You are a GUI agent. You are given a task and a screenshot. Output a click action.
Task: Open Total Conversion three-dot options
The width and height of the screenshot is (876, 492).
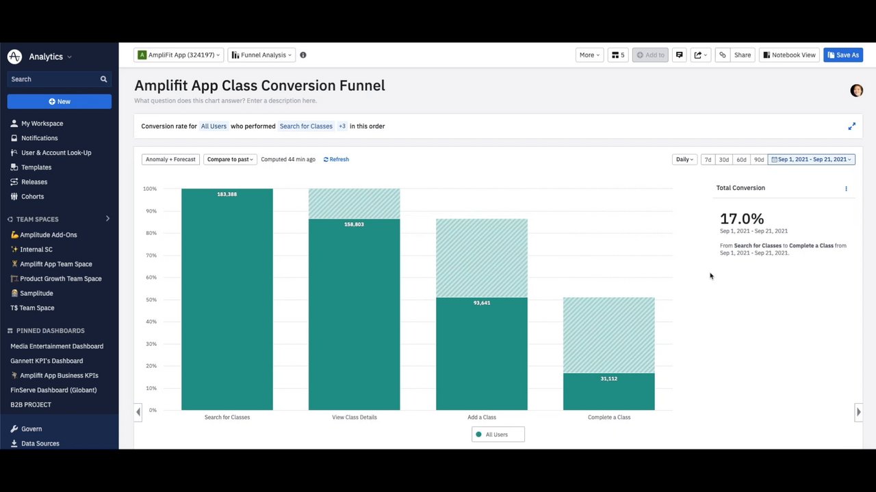846,189
